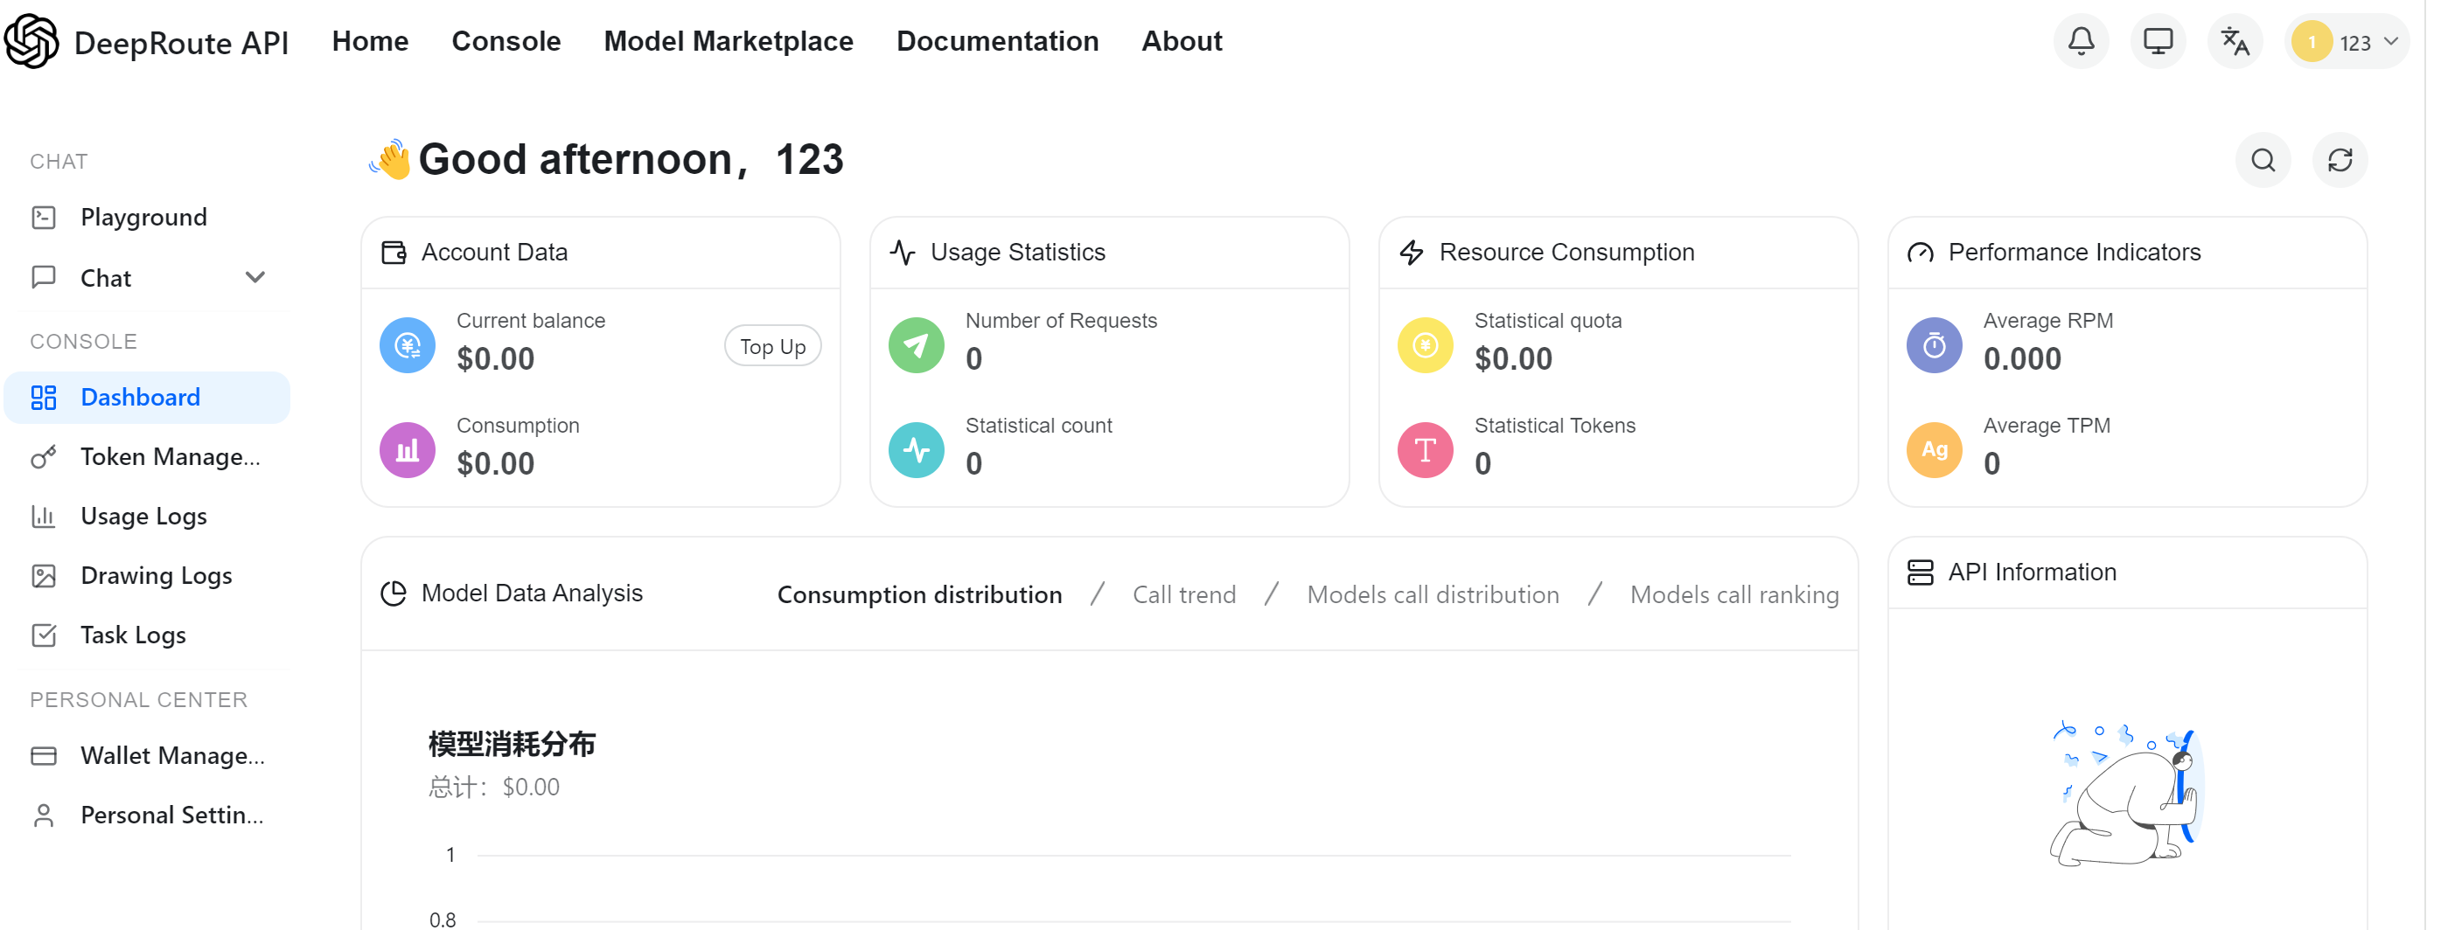Click the DeepRoute API brand text
The width and height of the screenshot is (2448, 930).
pos(180,43)
